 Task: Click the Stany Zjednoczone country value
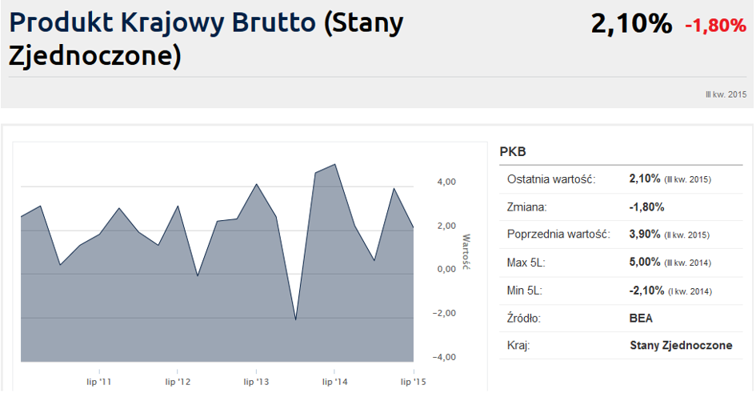[x=681, y=346]
